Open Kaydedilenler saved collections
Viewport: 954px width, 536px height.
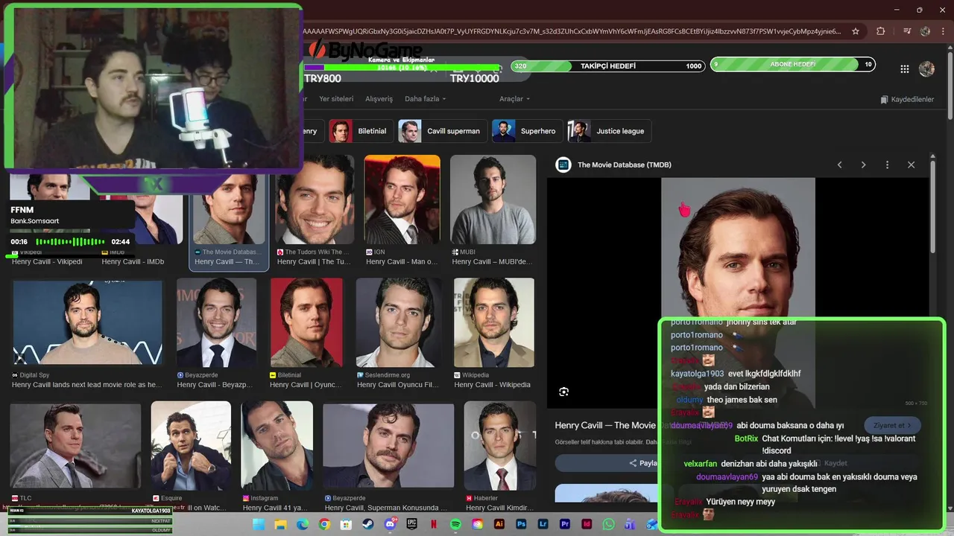click(x=906, y=99)
